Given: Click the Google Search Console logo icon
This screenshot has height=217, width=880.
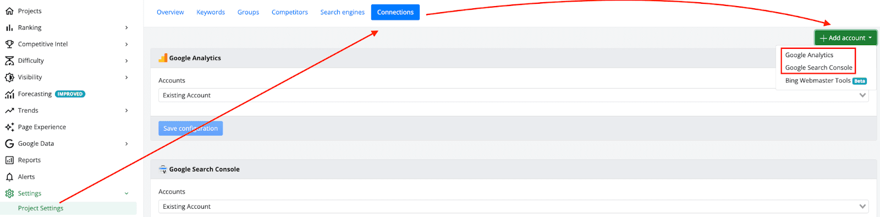Looking at the screenshot, I should point(163,169).
